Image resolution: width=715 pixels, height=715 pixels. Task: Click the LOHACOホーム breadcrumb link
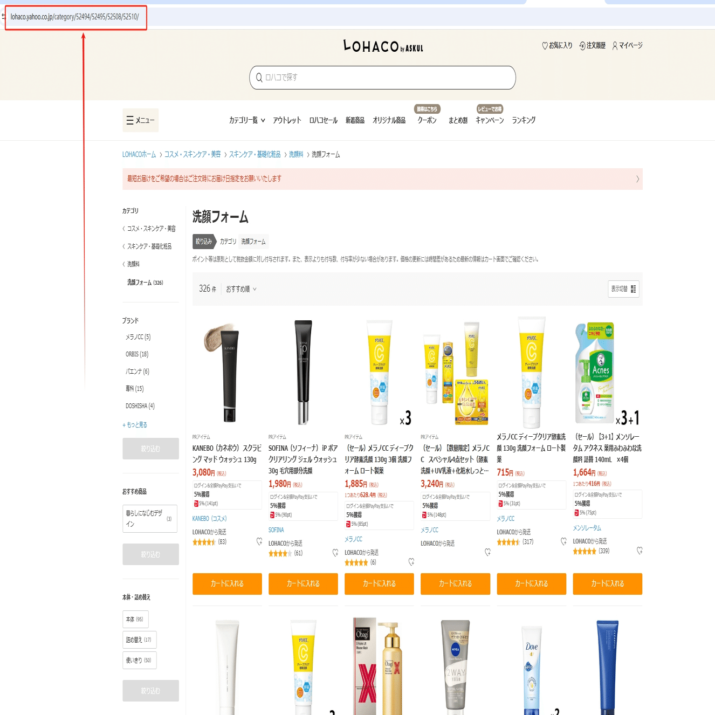[x=139, y=155]
